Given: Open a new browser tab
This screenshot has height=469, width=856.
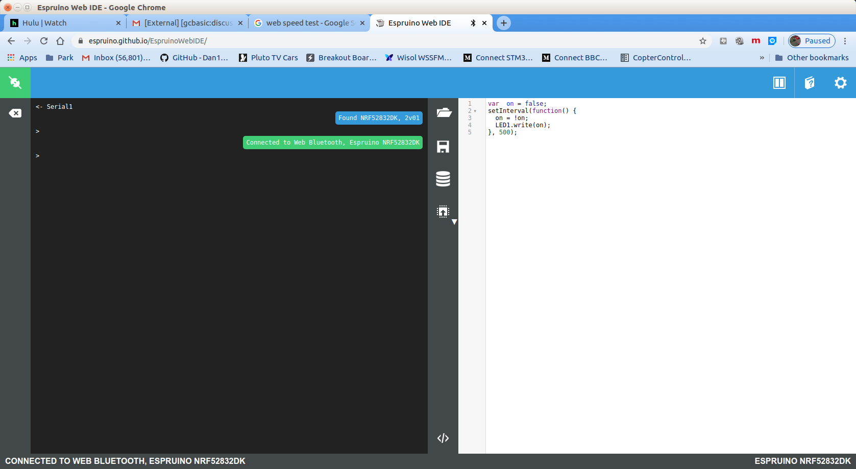Looking at the screenshot, I should point(504,23).
